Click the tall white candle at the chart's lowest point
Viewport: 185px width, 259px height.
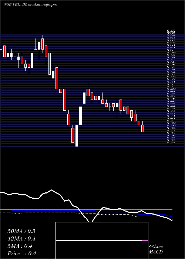pos(77,135)
